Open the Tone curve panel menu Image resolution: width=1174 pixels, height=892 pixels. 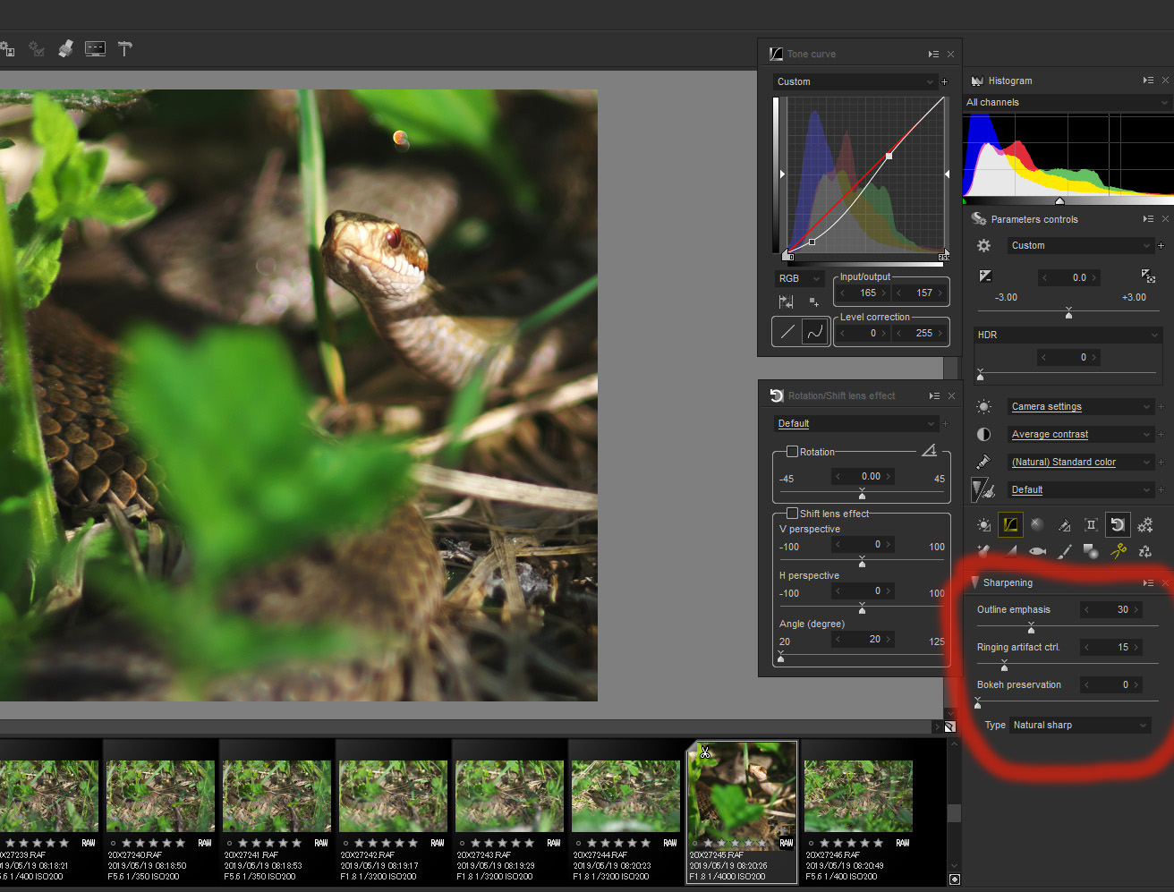click(933, 54)
